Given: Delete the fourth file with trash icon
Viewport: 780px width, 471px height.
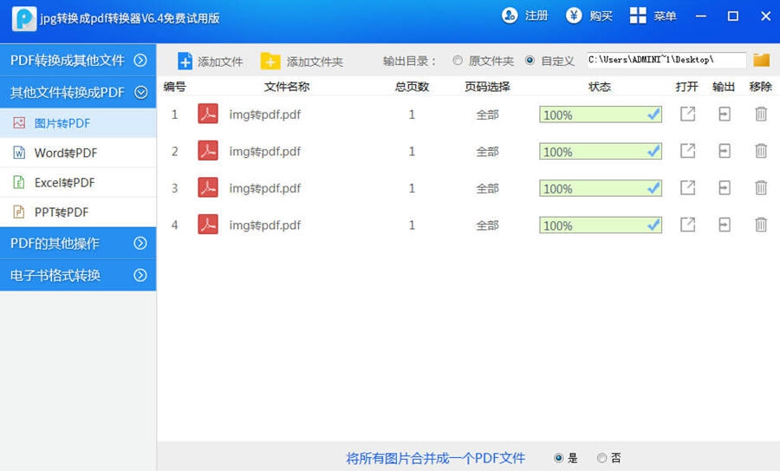Looking at the screenshot, I should coord(761,225).
